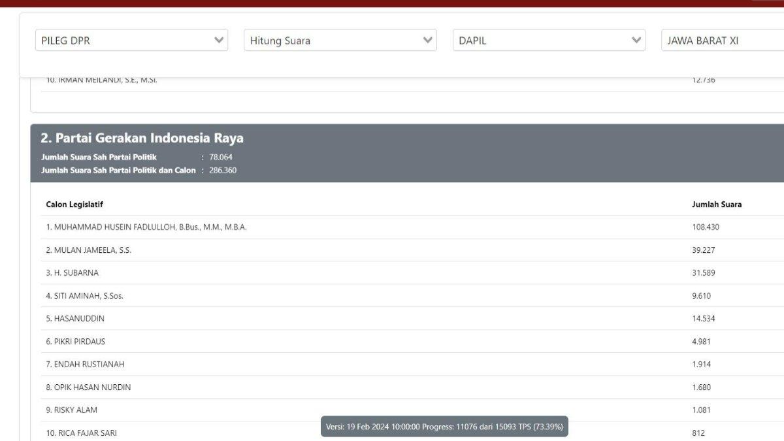The image size is (784, 441).
Task: Select row ENDAH RUSTIANAH
Action: (x=412, y=364)
